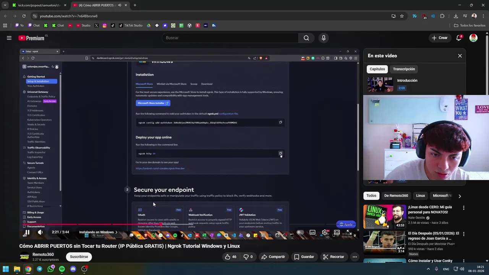The height and width of the screenshot is (275, 489).
Task: Close the 'En este video' panel
Action: (460, 56)
